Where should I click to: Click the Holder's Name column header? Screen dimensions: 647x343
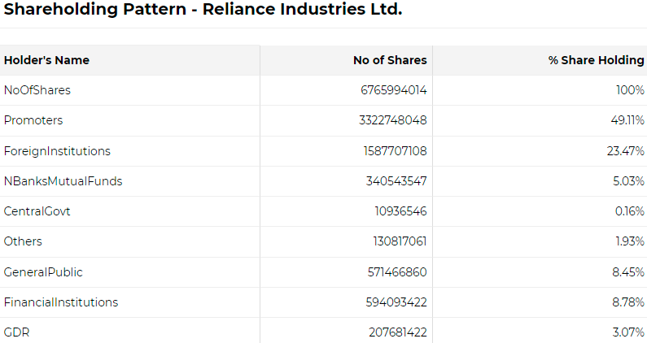[x=46, y=60]
